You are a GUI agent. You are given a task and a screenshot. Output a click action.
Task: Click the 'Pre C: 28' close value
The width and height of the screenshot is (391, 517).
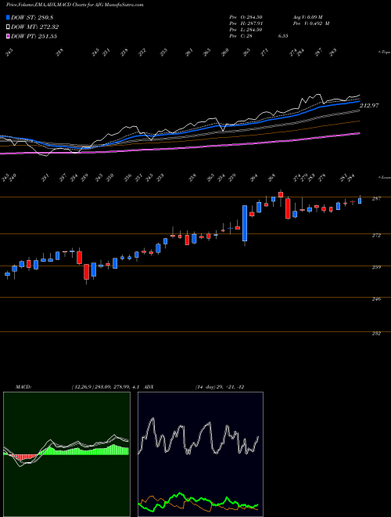coord(241,36)
